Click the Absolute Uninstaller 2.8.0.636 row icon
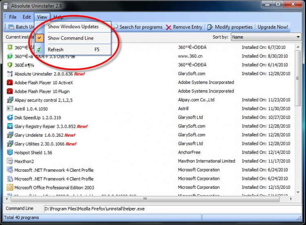Viewport: 306px width, 225px height. (x=10, y=74)
